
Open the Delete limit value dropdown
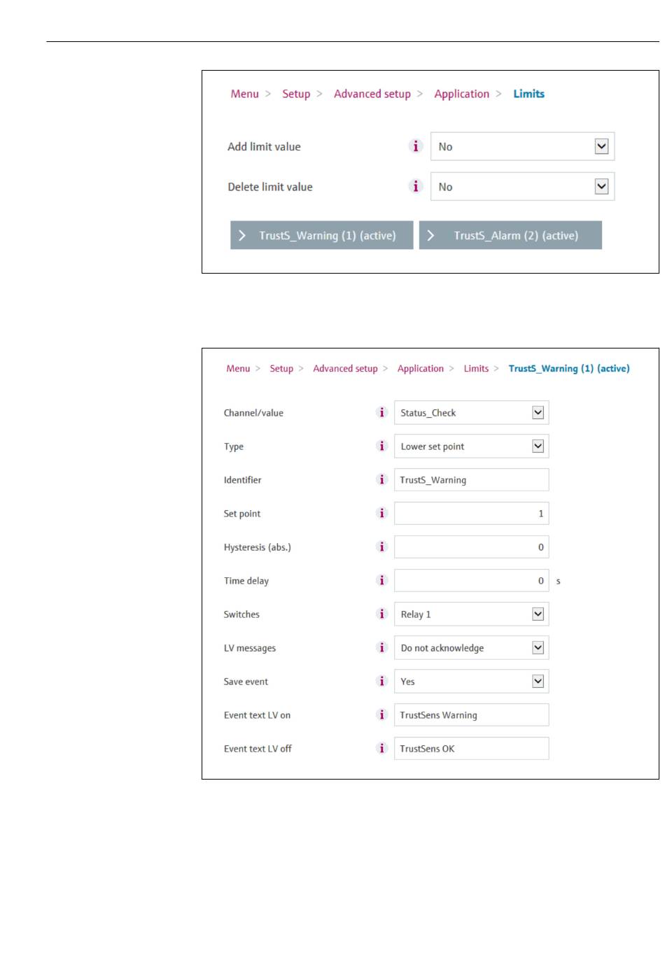pyautogui.click(x=522, y=187)
